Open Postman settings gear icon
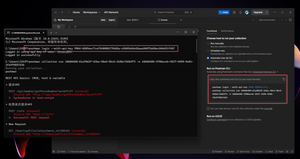The width and height of the screenshot is (300, 159). pyautogui.click(x=234, y=12)
